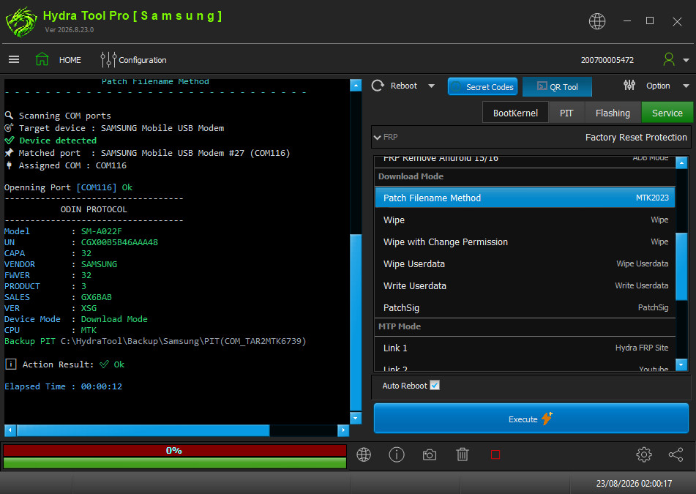Click the MTP Mode group header
The width and height of the screenshot is (696, 494).
[x=525, y=326]
